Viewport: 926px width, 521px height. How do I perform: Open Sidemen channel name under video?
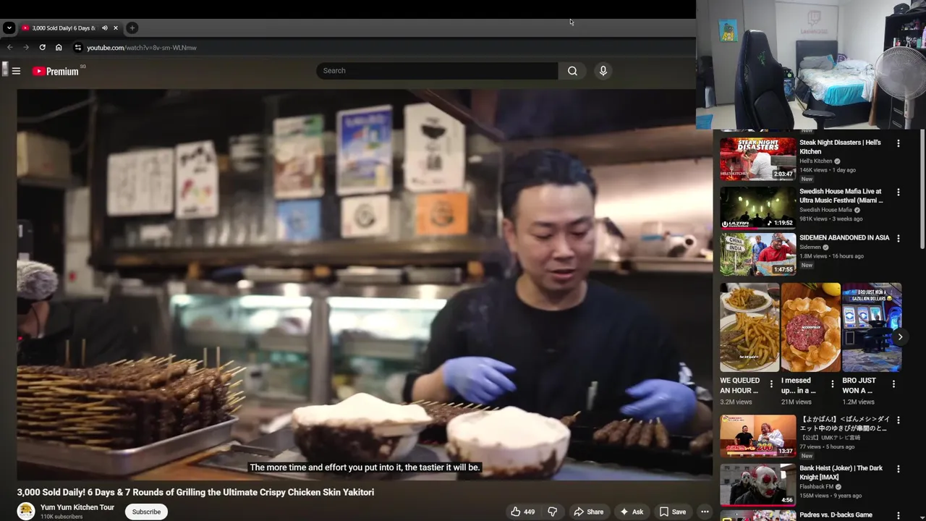point(810,247)
